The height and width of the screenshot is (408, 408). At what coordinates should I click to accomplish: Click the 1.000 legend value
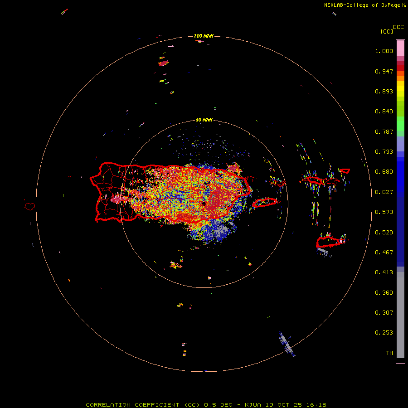click(384, 51)
